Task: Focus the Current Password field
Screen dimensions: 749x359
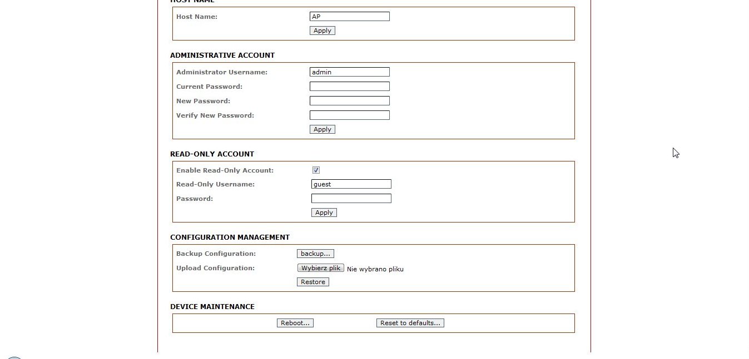Action: pos(350,87)
